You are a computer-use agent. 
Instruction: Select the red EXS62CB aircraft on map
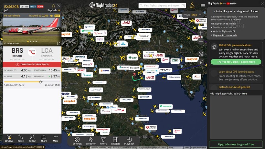click(x=134, y=74)
